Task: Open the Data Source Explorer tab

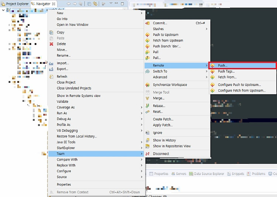Action: tap(206, 174)
